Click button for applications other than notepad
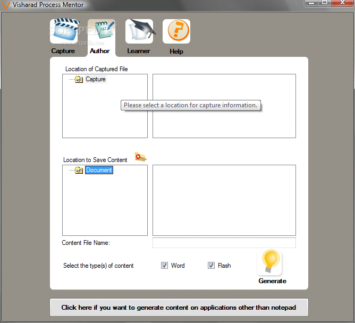 coord(179,308)
